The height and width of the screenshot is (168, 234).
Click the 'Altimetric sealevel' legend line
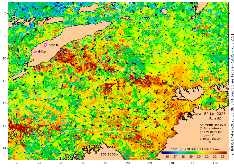click(213, 125)
